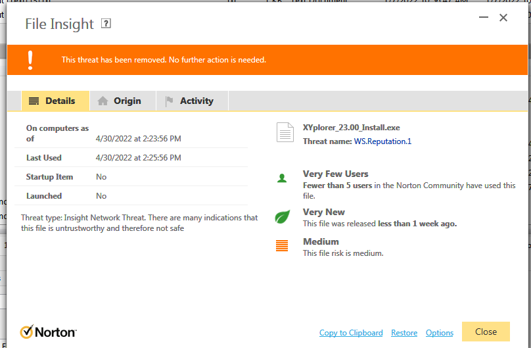Switch to the Details tab
This screenshot has width=531, height=348.
[x=56, y=101]
